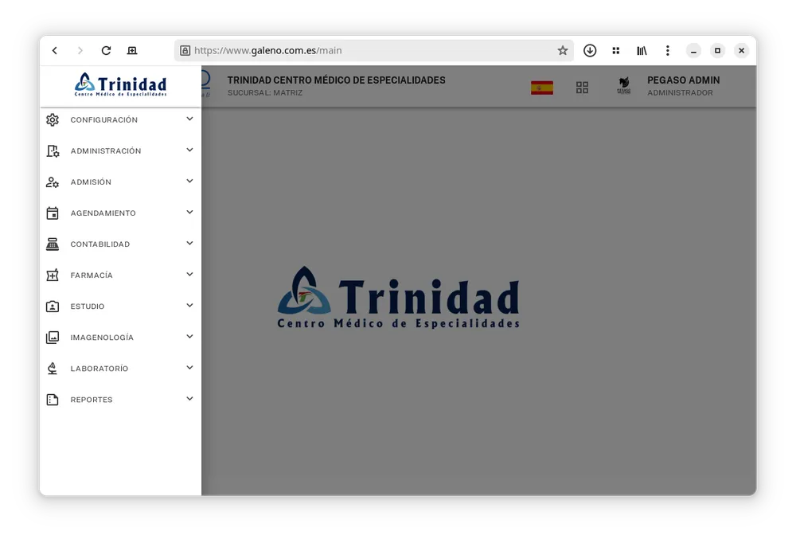The height and width of the screenshot is (539, 796).
Task: Click the Configuración gear icon
Action: [53, 119]
